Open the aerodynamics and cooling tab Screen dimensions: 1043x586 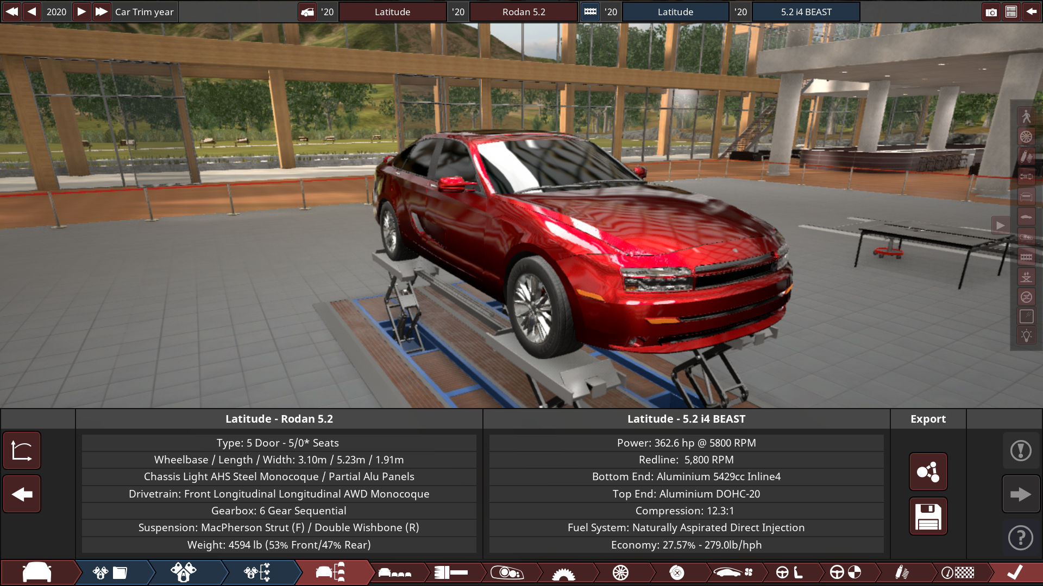[x=733, y=572]
